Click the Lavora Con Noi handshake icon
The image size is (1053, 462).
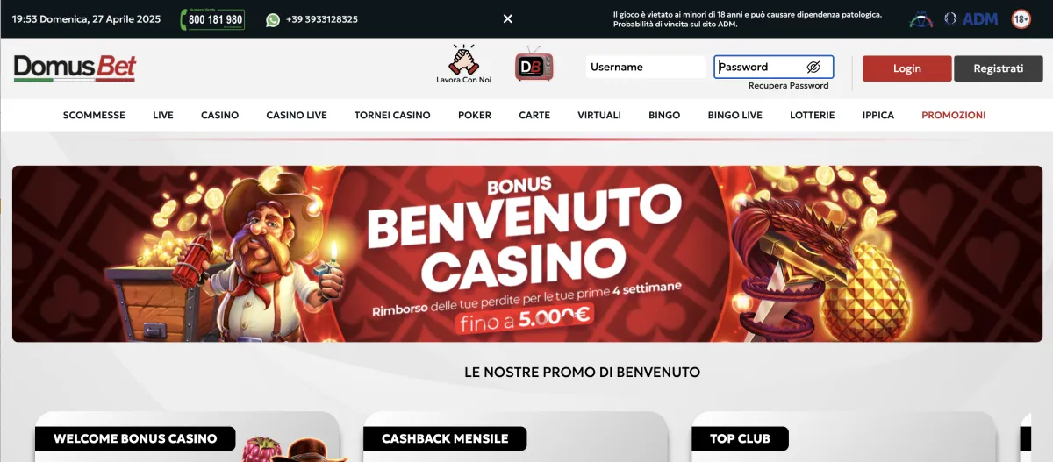pyautogui.click(x=462, y=60)
